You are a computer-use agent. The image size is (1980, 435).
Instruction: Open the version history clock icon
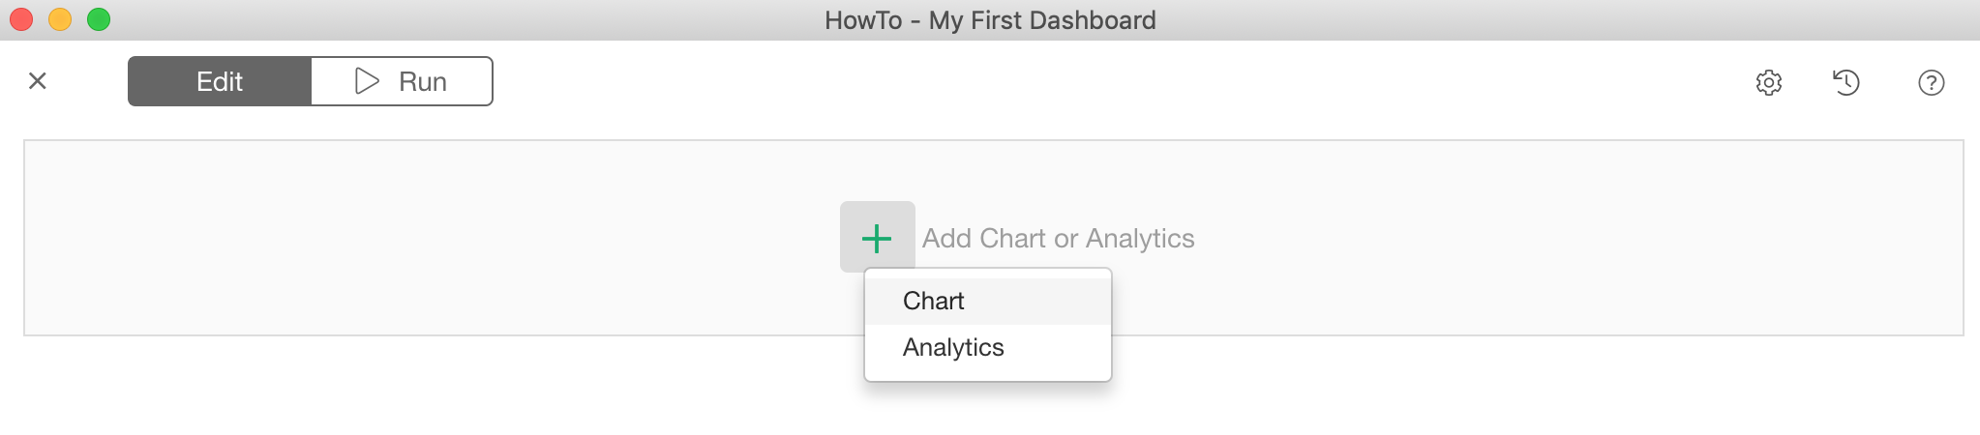[1846, 82]
